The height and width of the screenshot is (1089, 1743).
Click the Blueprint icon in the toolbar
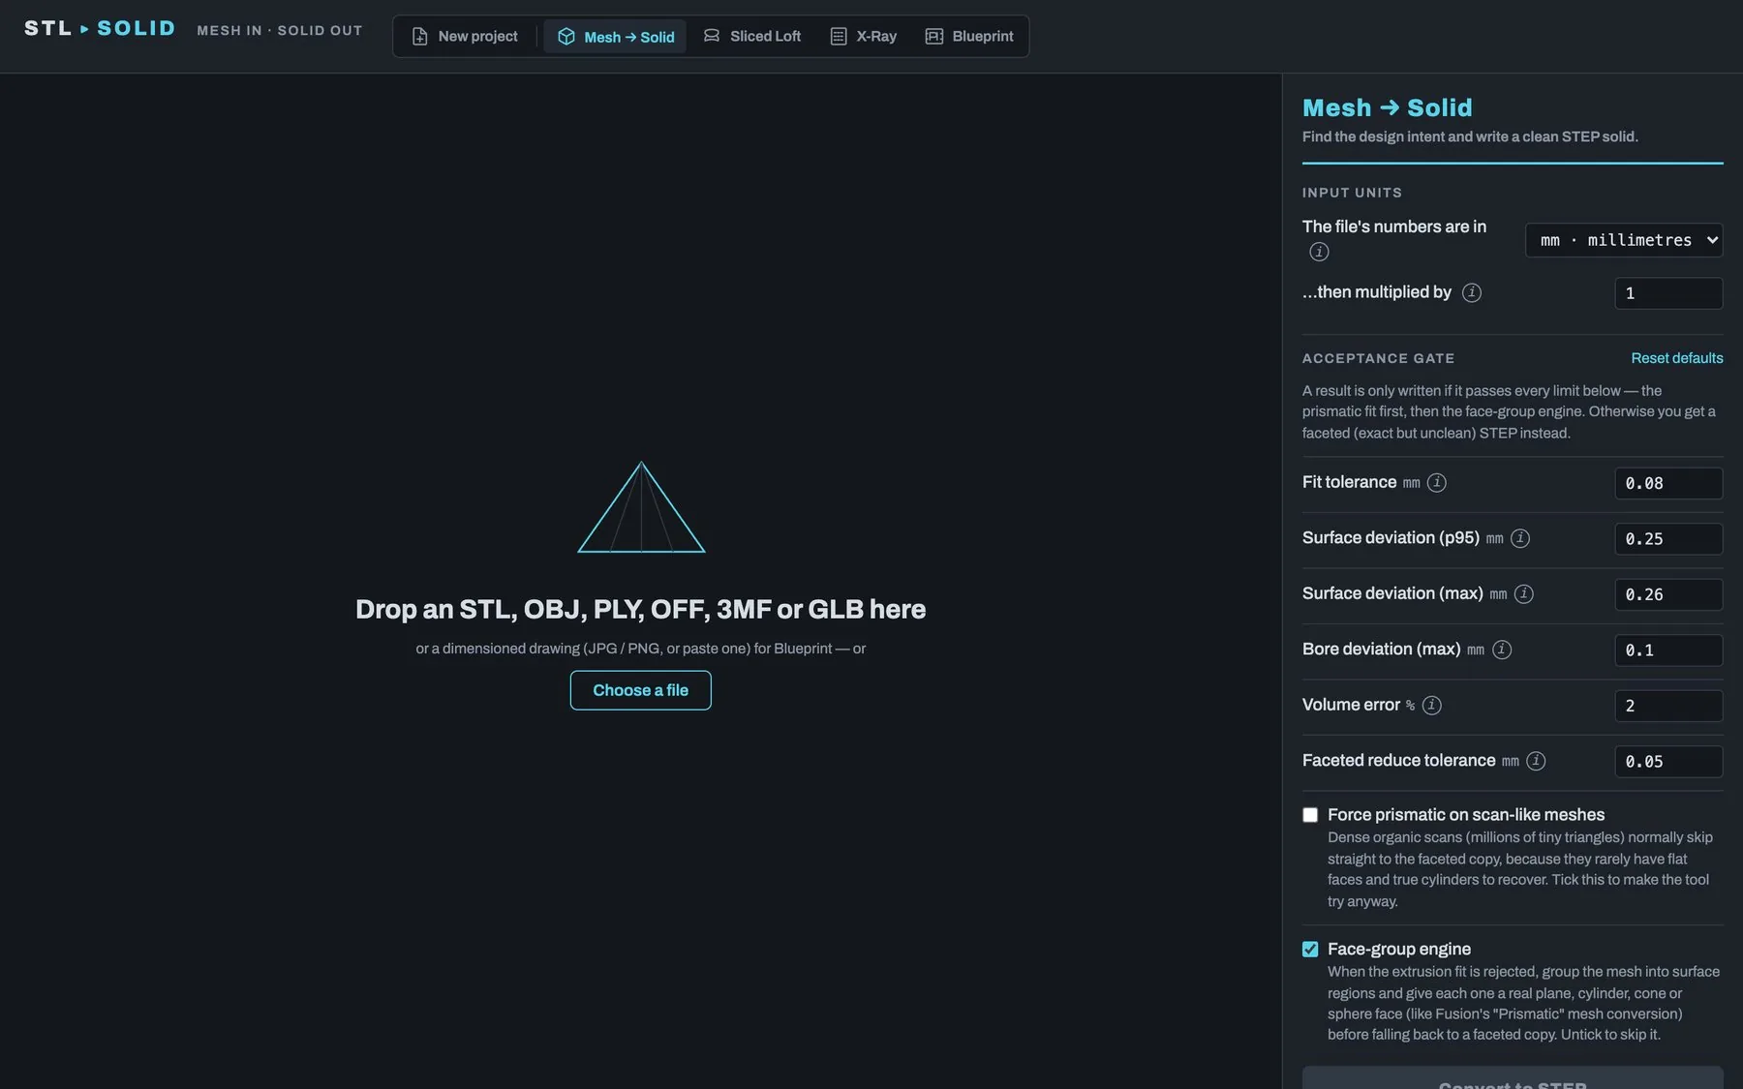(x=934, y=37)
